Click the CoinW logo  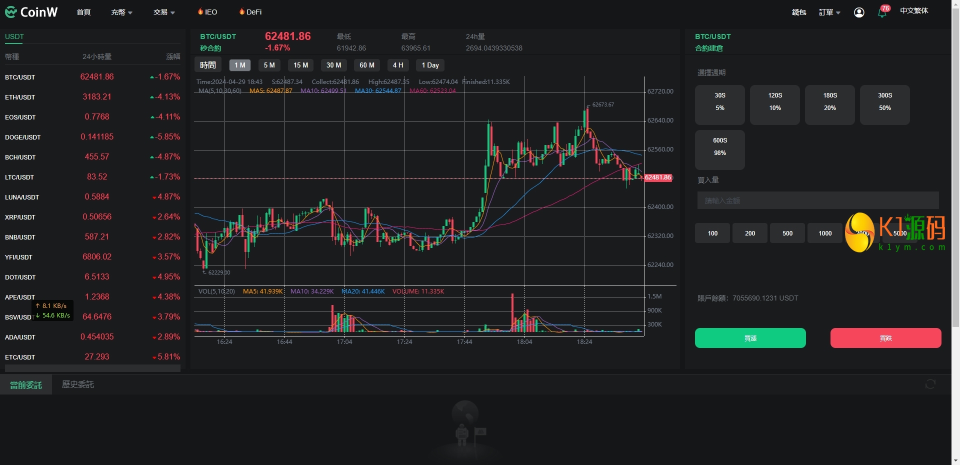[x=31, y=12]
